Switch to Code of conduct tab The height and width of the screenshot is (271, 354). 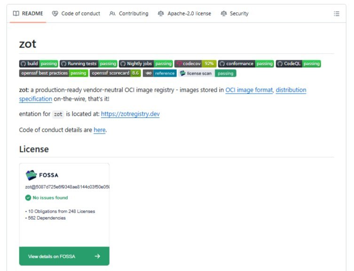(76, 14)
